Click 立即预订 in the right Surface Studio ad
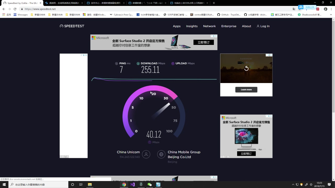The image size is (335, 188). (246, 154)
